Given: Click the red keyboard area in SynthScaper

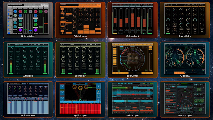Looking at the screenshot, I should tap(80, 108).
